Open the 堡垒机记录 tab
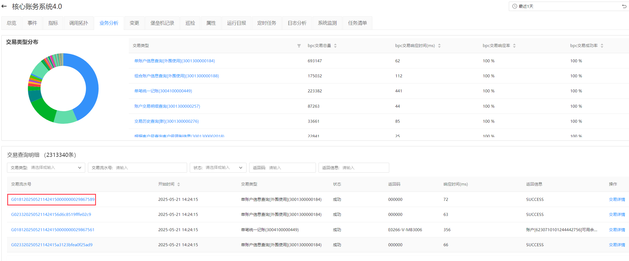The image size is (629, 261). (162, 23)
